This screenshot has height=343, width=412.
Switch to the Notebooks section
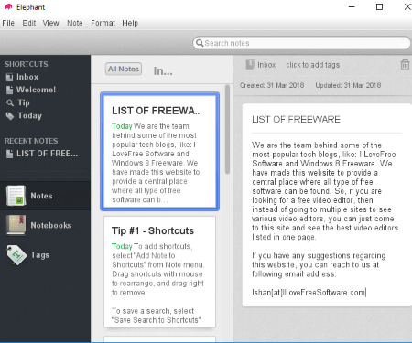click(45, 225)
